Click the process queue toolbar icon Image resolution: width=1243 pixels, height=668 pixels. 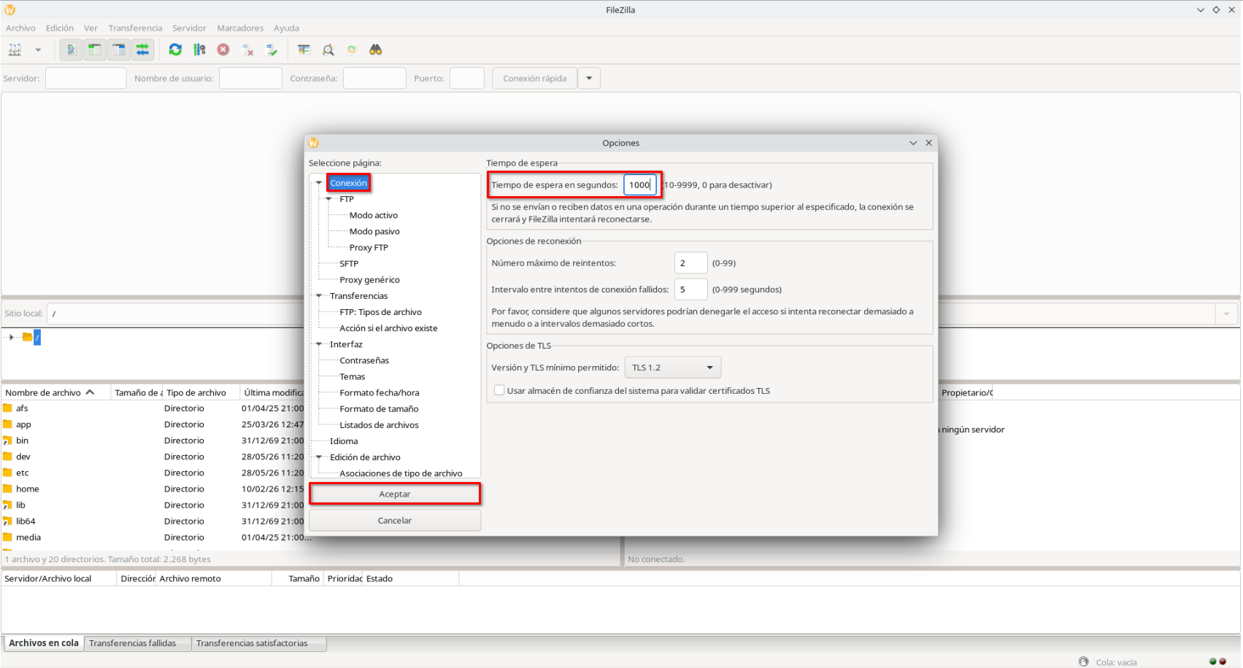pos(199,50)
